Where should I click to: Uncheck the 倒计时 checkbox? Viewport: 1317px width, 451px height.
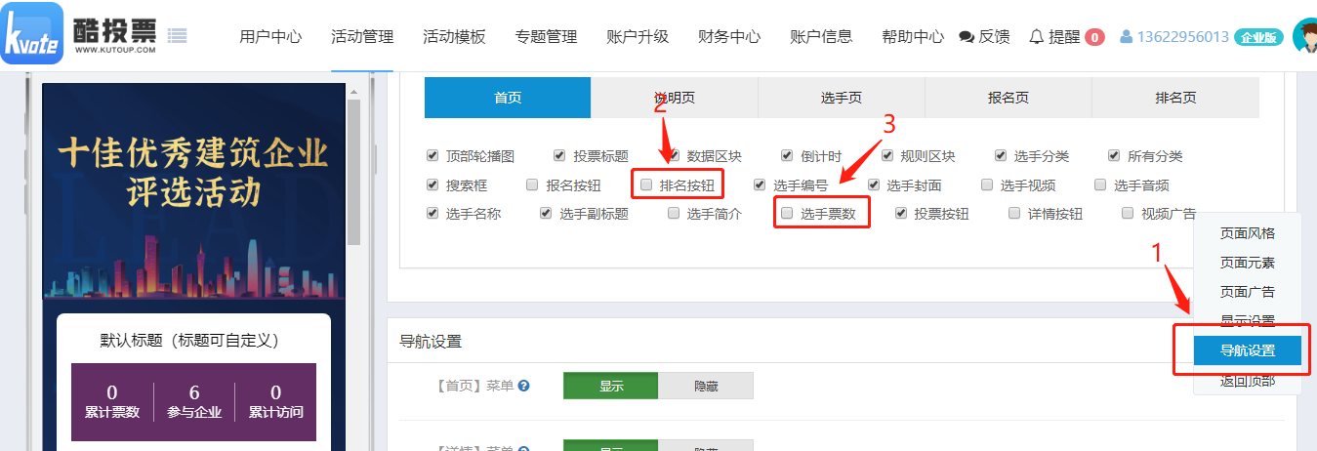tap(787, 155)
